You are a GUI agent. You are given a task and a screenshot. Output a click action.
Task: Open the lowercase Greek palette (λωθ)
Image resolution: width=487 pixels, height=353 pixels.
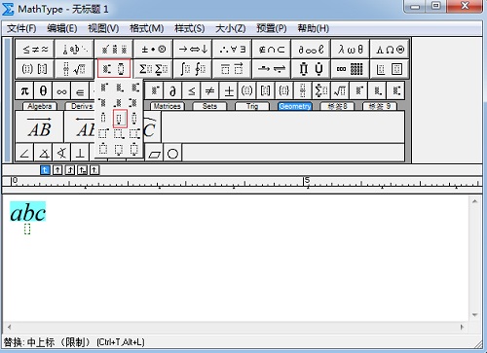351,50
